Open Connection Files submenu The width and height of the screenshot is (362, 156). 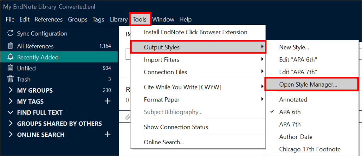198,72
